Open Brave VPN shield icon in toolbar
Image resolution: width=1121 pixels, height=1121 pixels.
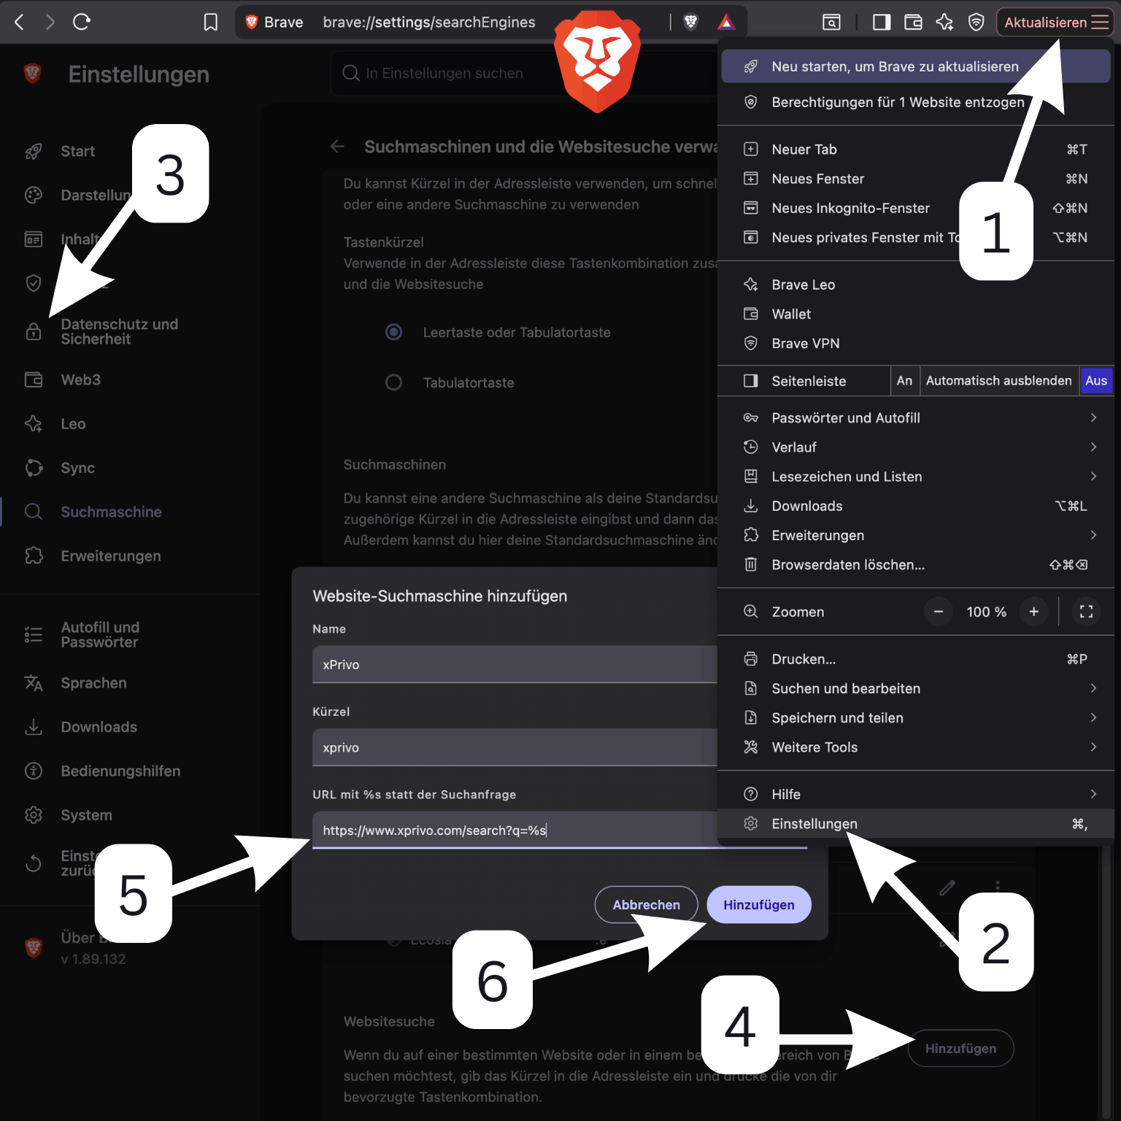(976, 22)
